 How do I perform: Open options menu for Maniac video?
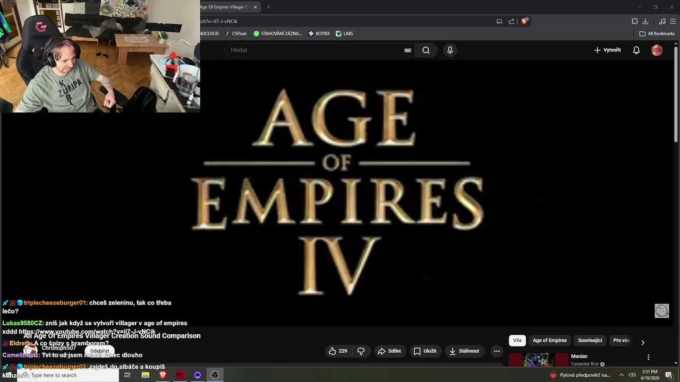(648, 357)
